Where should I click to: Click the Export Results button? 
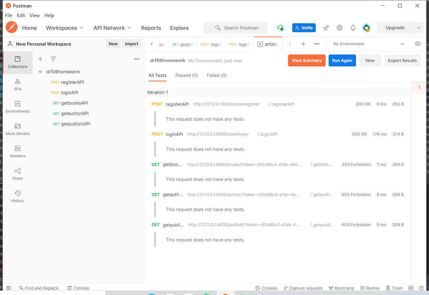click(x=402, y=60)
